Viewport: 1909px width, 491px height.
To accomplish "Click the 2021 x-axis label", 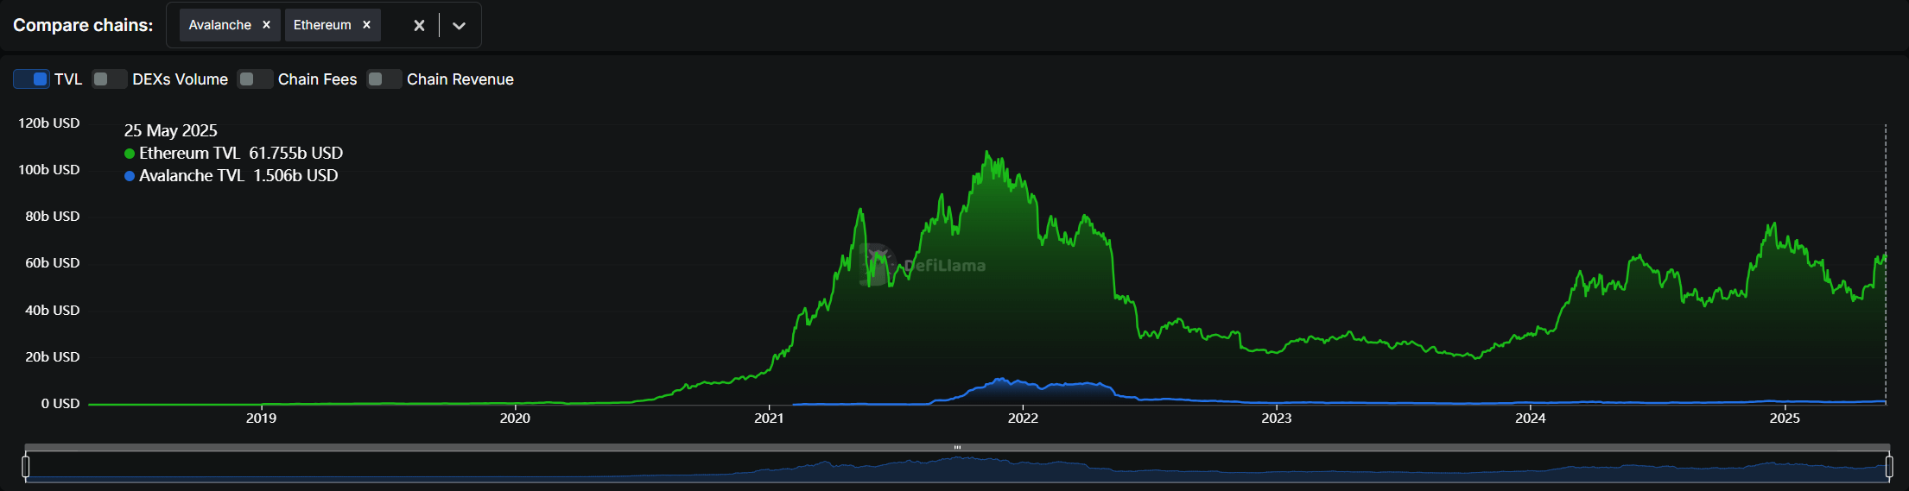I will coord(769,419).
